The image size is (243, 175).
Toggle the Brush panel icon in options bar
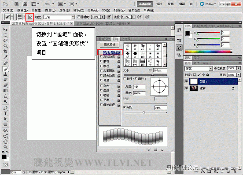[30, 17]
